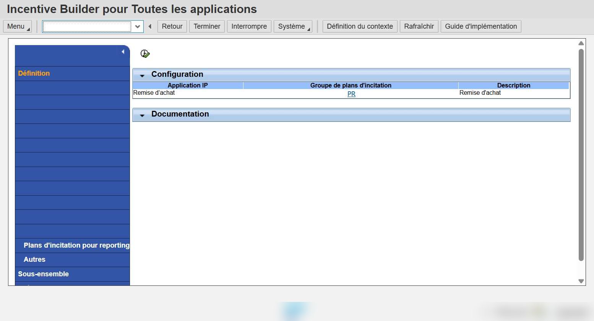Screen dimensions: 594x321
Task: Click the Terminer button
Action: coord(207,26)
